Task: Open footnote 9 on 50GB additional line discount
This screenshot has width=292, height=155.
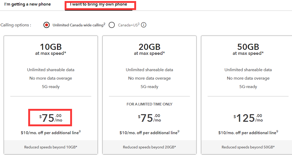Action: 277,131
